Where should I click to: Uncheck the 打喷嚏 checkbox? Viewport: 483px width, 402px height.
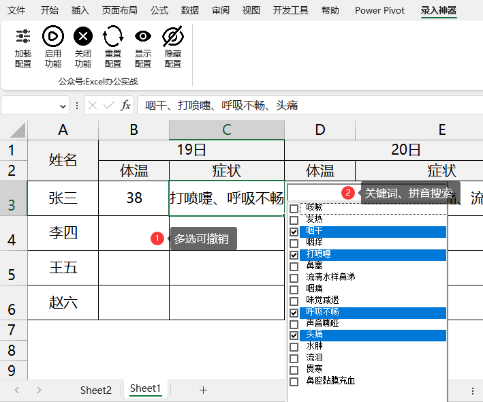(x=294, y=255)
